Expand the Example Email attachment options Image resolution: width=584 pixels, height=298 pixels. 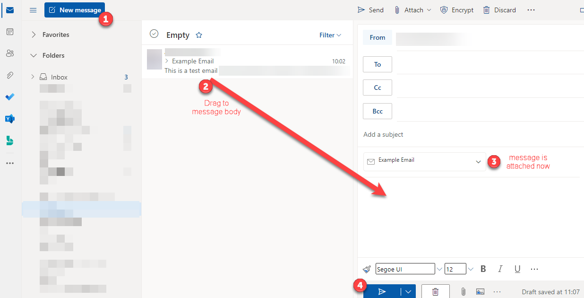478,162
